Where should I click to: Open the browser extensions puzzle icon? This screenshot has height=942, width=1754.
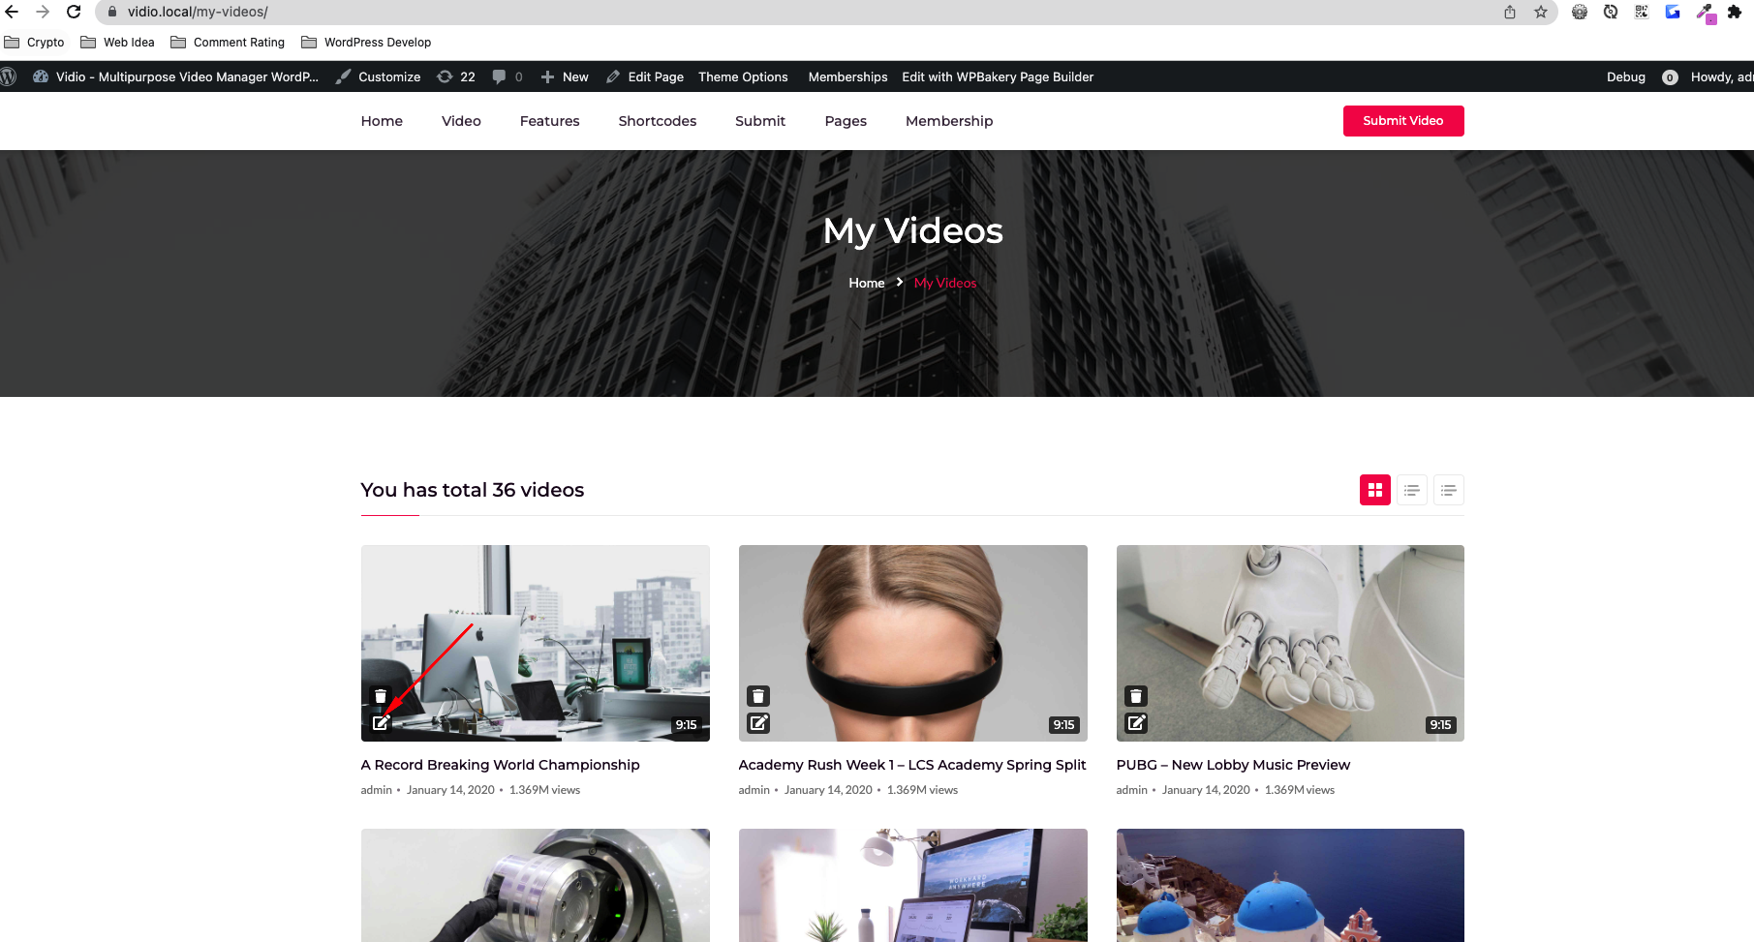pos(1735,12)
